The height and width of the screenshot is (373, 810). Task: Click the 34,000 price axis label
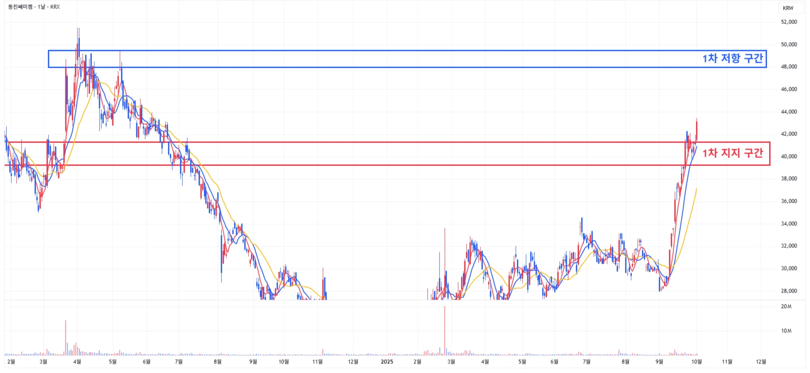click(x=789, y=223)
